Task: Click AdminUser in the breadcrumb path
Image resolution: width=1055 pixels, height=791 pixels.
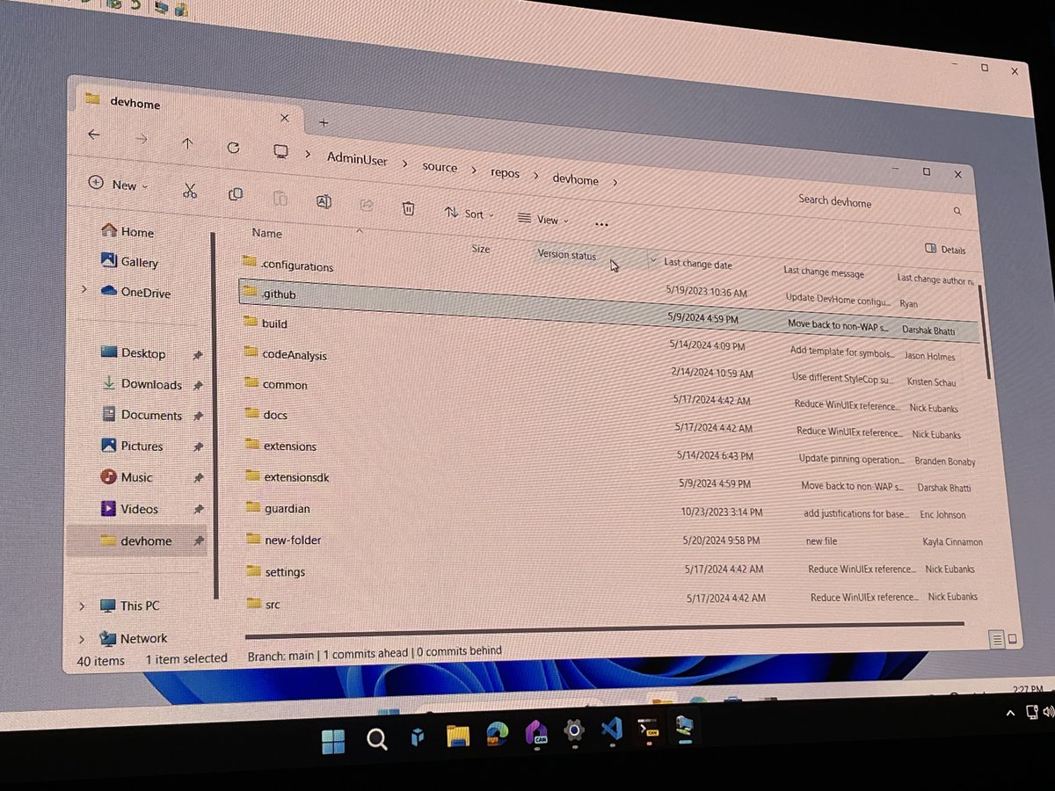Action: click(x=357, y=158)
